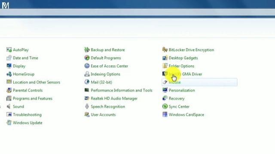Open the Sound link
The image size is (275, 154).
pyautogui.click(x=18, y=107)
